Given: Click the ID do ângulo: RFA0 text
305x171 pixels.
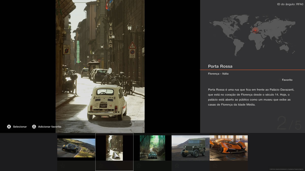Looking at the screenshot, I should pos(290,4).
